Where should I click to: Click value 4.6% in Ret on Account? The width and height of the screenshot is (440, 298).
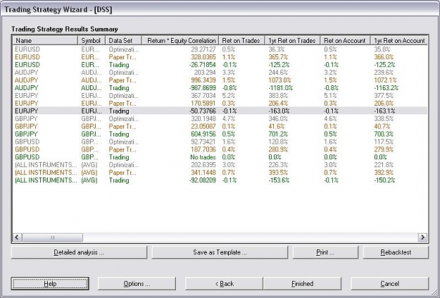point(330,118)
